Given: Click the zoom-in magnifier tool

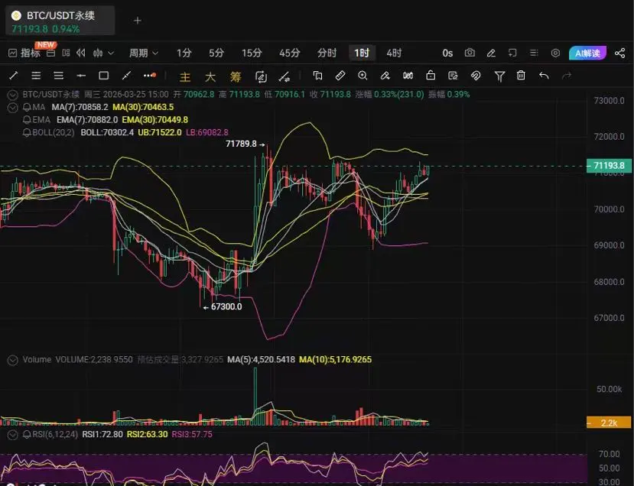Looking at the screenshot, I should click(x=363, y=76).
